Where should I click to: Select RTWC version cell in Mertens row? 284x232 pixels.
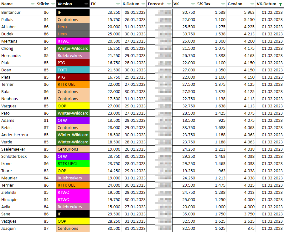pos(73,41)
